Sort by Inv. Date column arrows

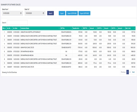(x=19, y=28)
